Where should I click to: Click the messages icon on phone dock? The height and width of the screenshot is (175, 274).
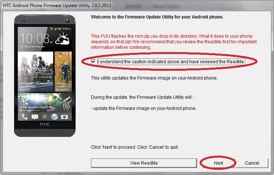click(x=35, y=117)
